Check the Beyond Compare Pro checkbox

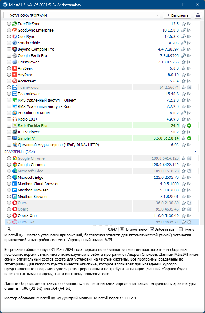(9, 49)
